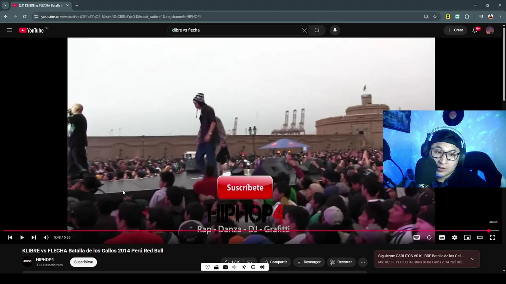Click the white Suscribirse button
Viewport: 506px width, 284px height.
(x=83, y=262)
